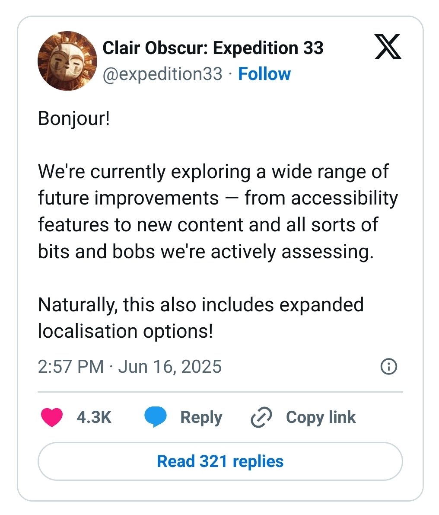Click the future improvements paragraph
Viewport: 439px width, 515px height.
(x=218, y=211)
